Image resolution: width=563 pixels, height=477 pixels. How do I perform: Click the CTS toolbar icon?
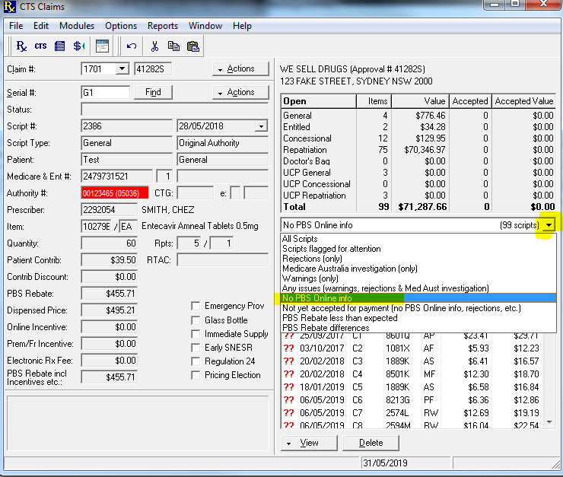coord(40,46)
